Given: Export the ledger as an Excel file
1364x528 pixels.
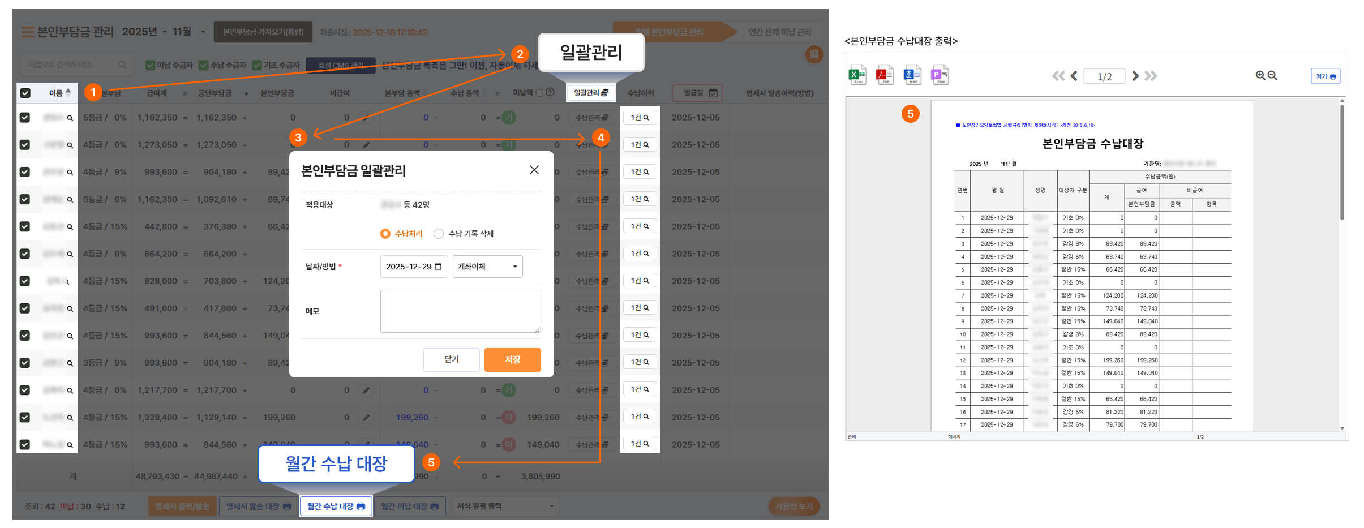Looking at the screenshot, I should coord(857,75).
